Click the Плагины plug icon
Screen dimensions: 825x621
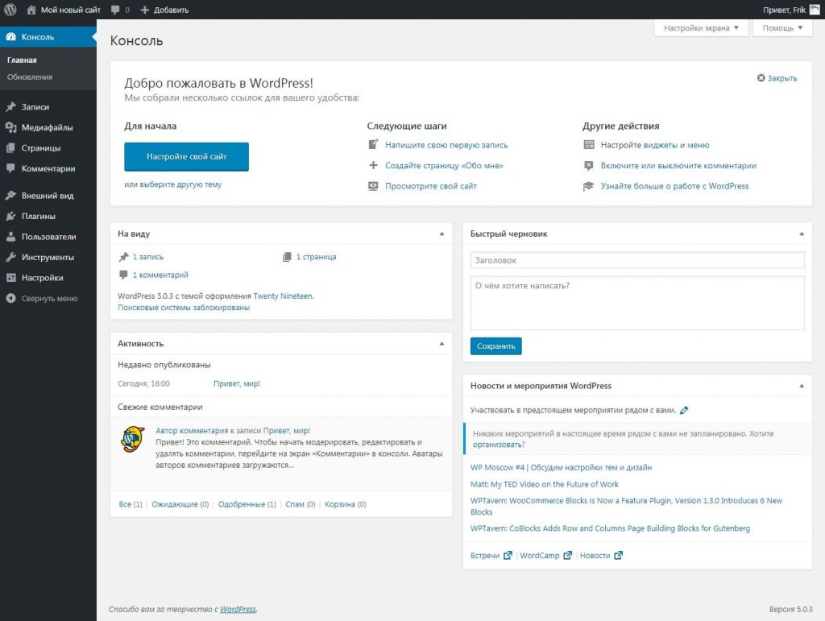tap(10, 216)
